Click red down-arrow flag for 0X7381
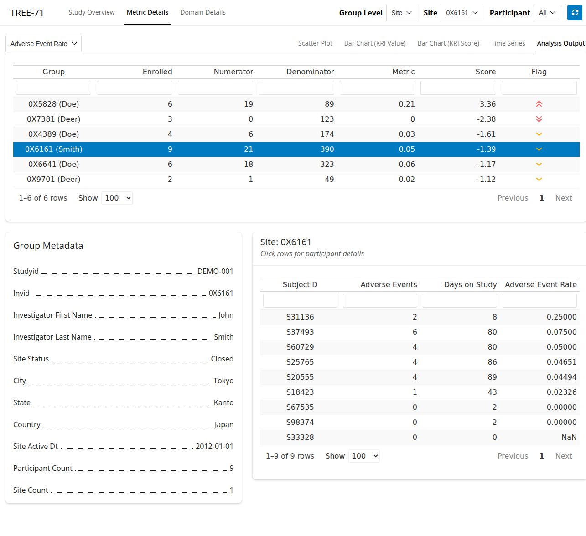Viewport: 586px width, 536px height. click(539, 119)
